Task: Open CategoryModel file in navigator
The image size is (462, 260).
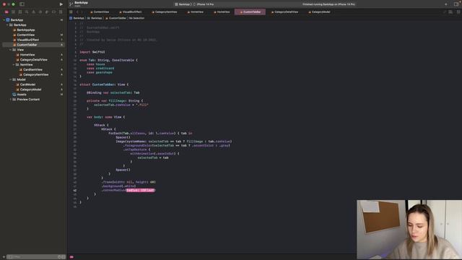Action: (x=30, y=90)
